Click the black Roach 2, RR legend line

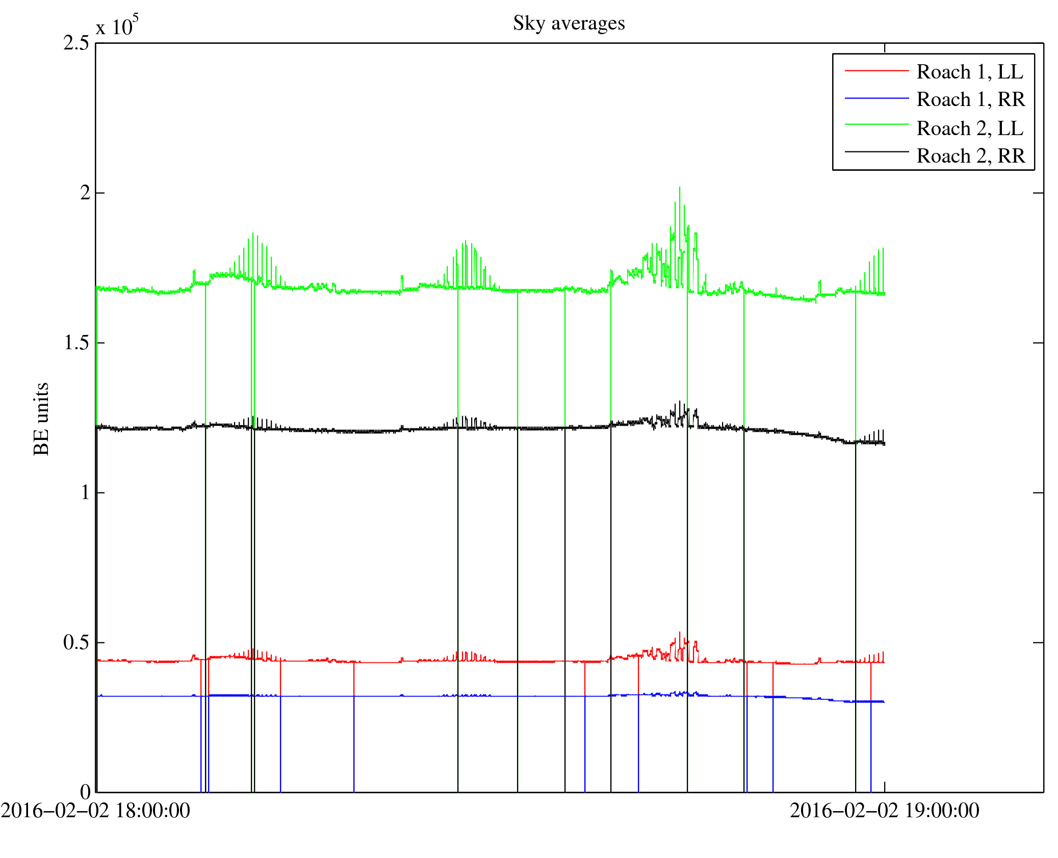(876, 152)
